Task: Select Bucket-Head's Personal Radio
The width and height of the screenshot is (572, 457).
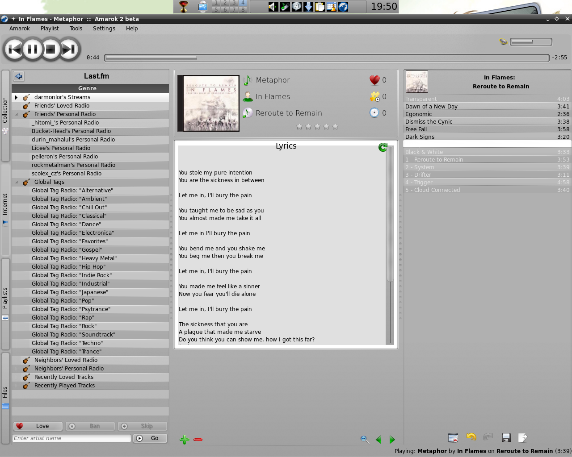Action: pyautogui.click(x=90, y=131)
